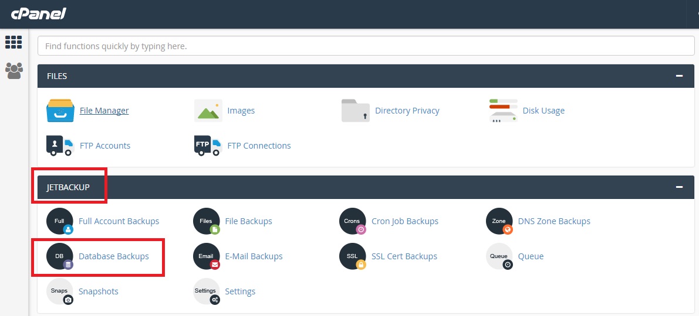Click the Crons backup circle icon

click(353, 221)
